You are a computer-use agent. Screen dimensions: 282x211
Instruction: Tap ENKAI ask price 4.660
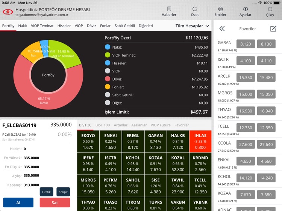pyautogui.click(x=266, y=161)
